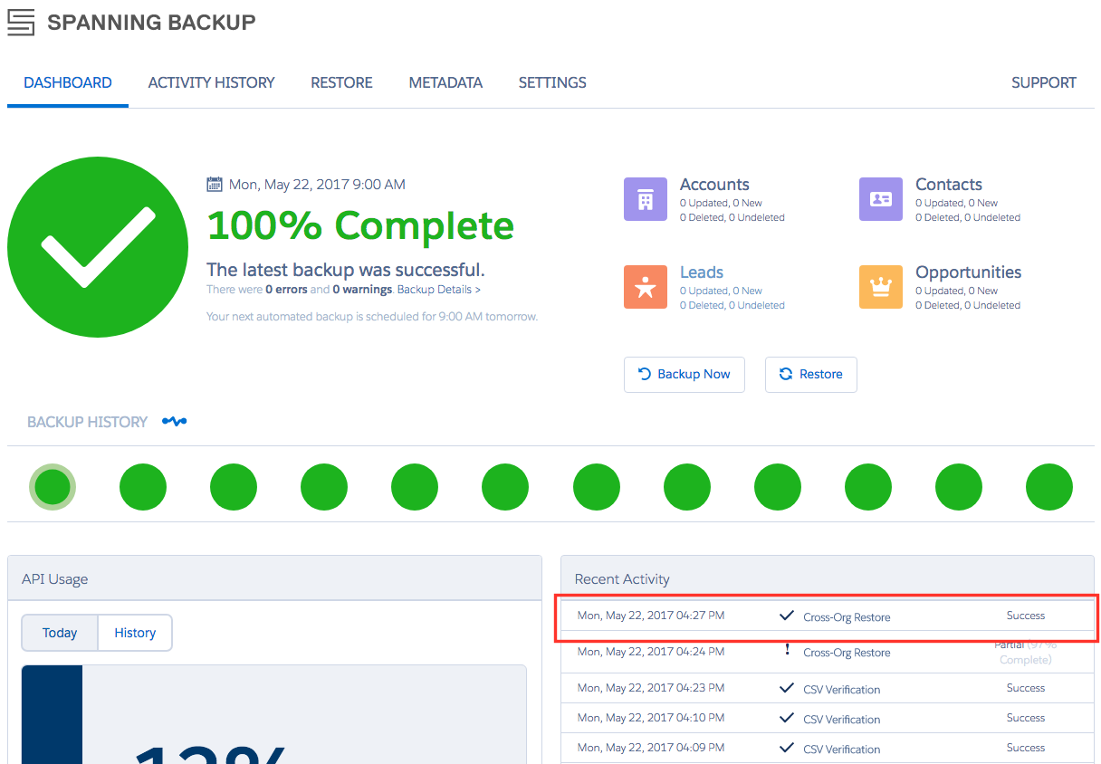Click the Opportunities crown icon

click(x=881, y=287)
